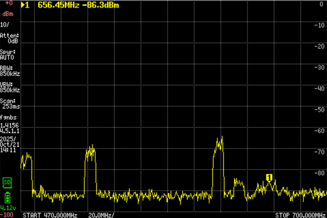This screenshot has width=327, height=218.
Task: Click the 656.45MHz -86.3dBm marker readout
Action: [78, 5]
